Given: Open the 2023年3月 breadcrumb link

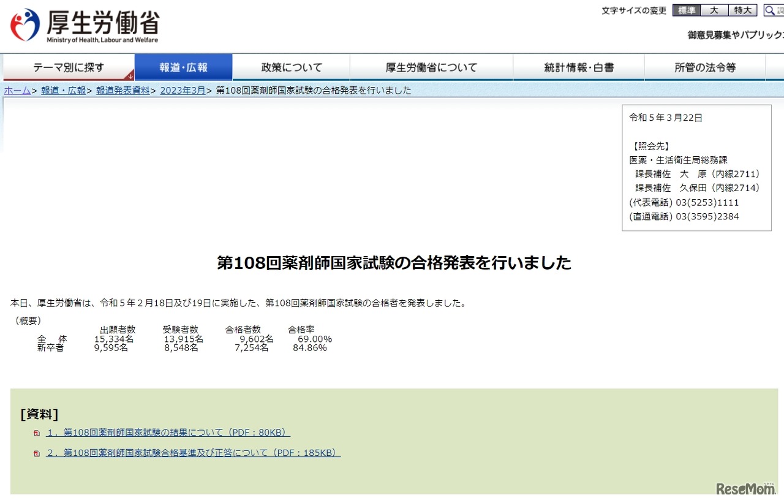Looking at the screenshot, I should 182,90.
